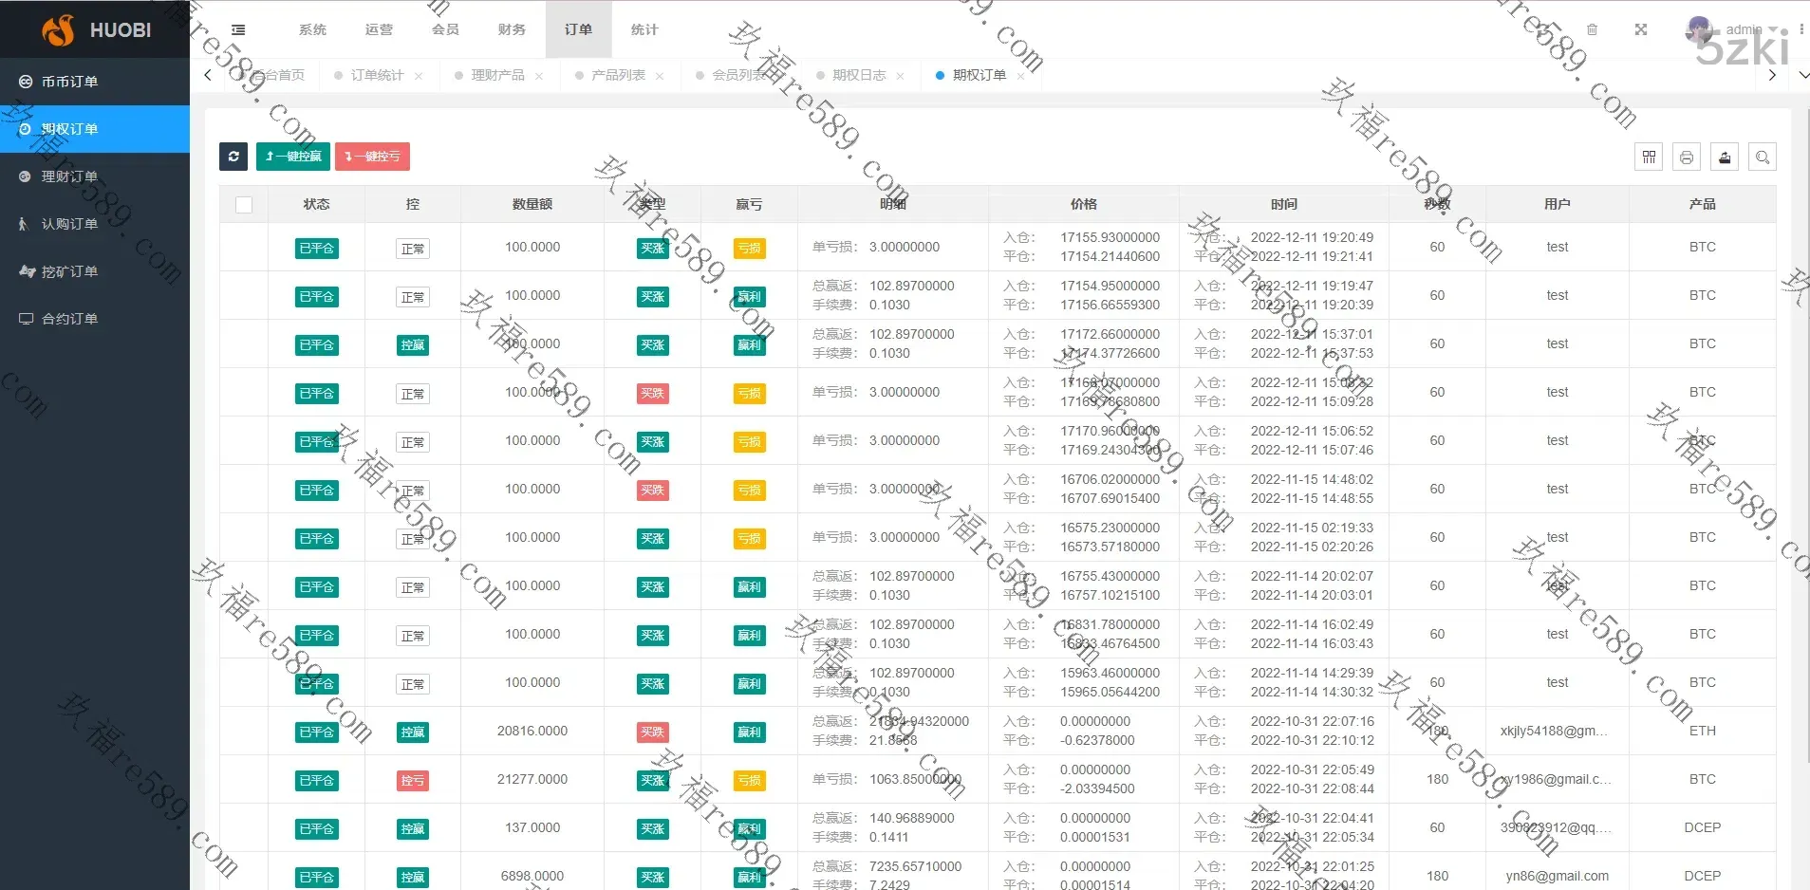
Task: Click the search magnifier icon
Action: [x=1763, y=158]
